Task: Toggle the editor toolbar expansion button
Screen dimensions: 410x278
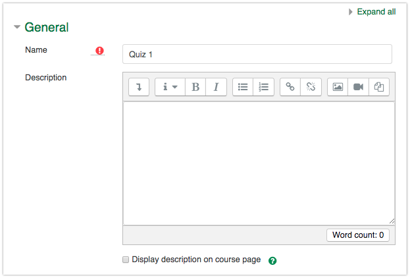Action: (x=139, y=87)
